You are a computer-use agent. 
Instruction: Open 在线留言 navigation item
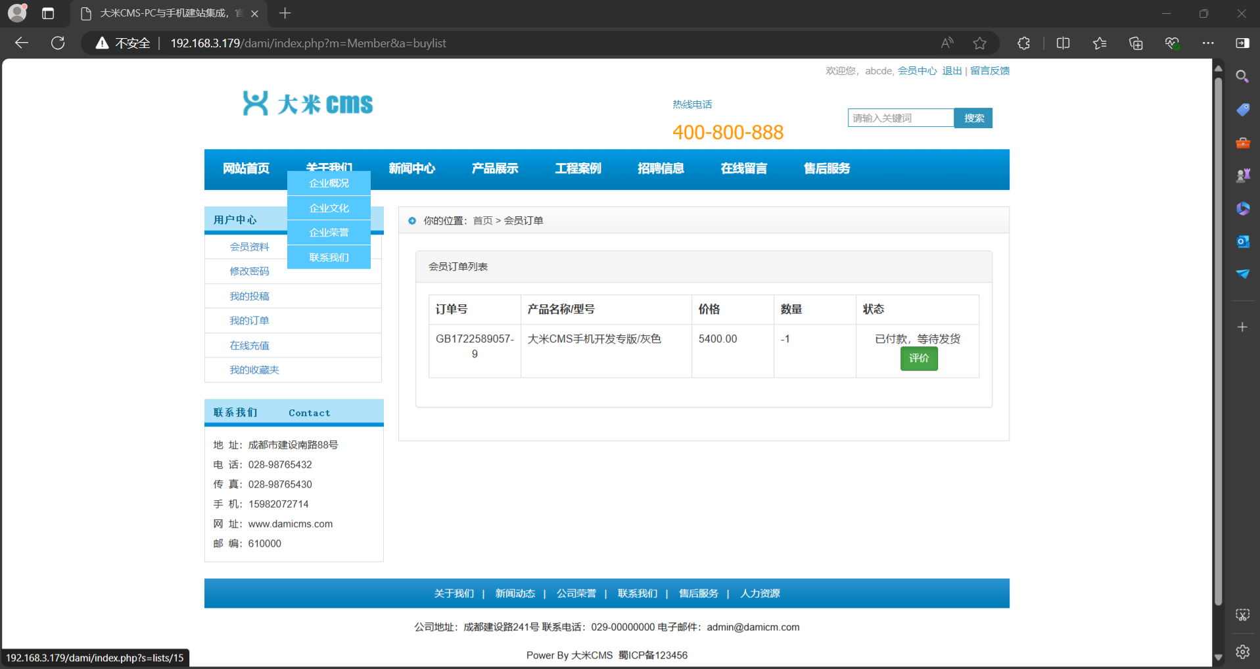coord(743,169)
